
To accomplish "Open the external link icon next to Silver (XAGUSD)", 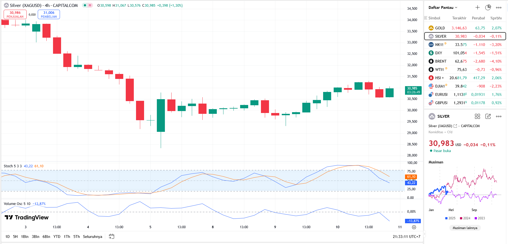I will tap(455, 126).
